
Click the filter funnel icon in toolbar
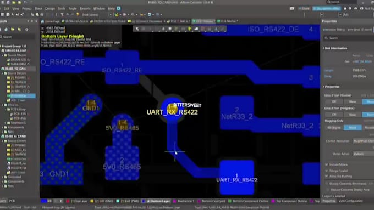click(62, 14)
